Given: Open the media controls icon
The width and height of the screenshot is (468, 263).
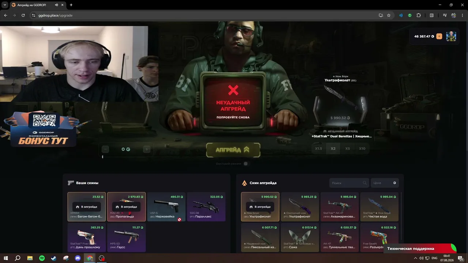Looking at the screenshot, I should (445, 15).
